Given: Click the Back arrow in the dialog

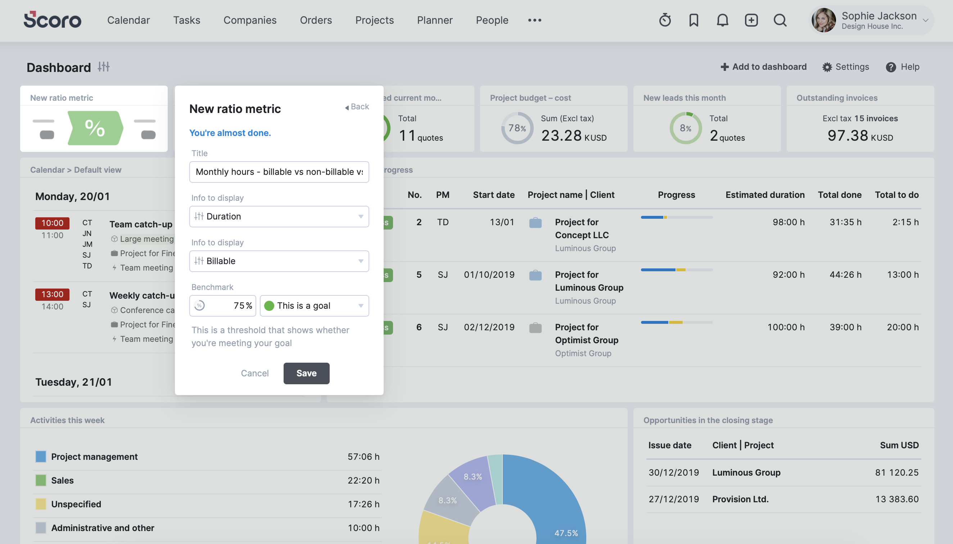Looking at the screenshot, I should point(347,107).
